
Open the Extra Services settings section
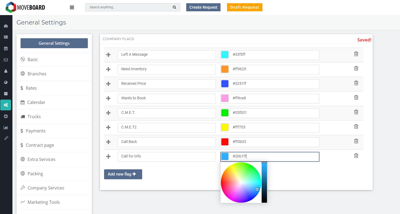click(x=54, y=159)
